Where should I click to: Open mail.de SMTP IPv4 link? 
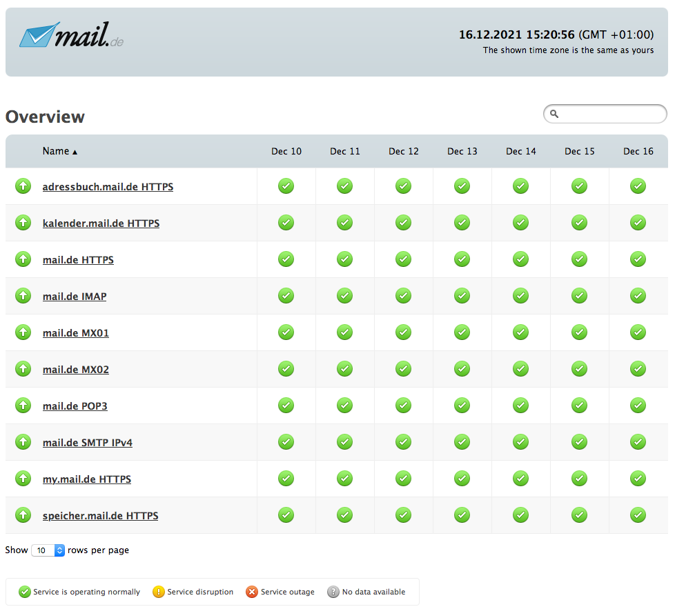[88, 443]
